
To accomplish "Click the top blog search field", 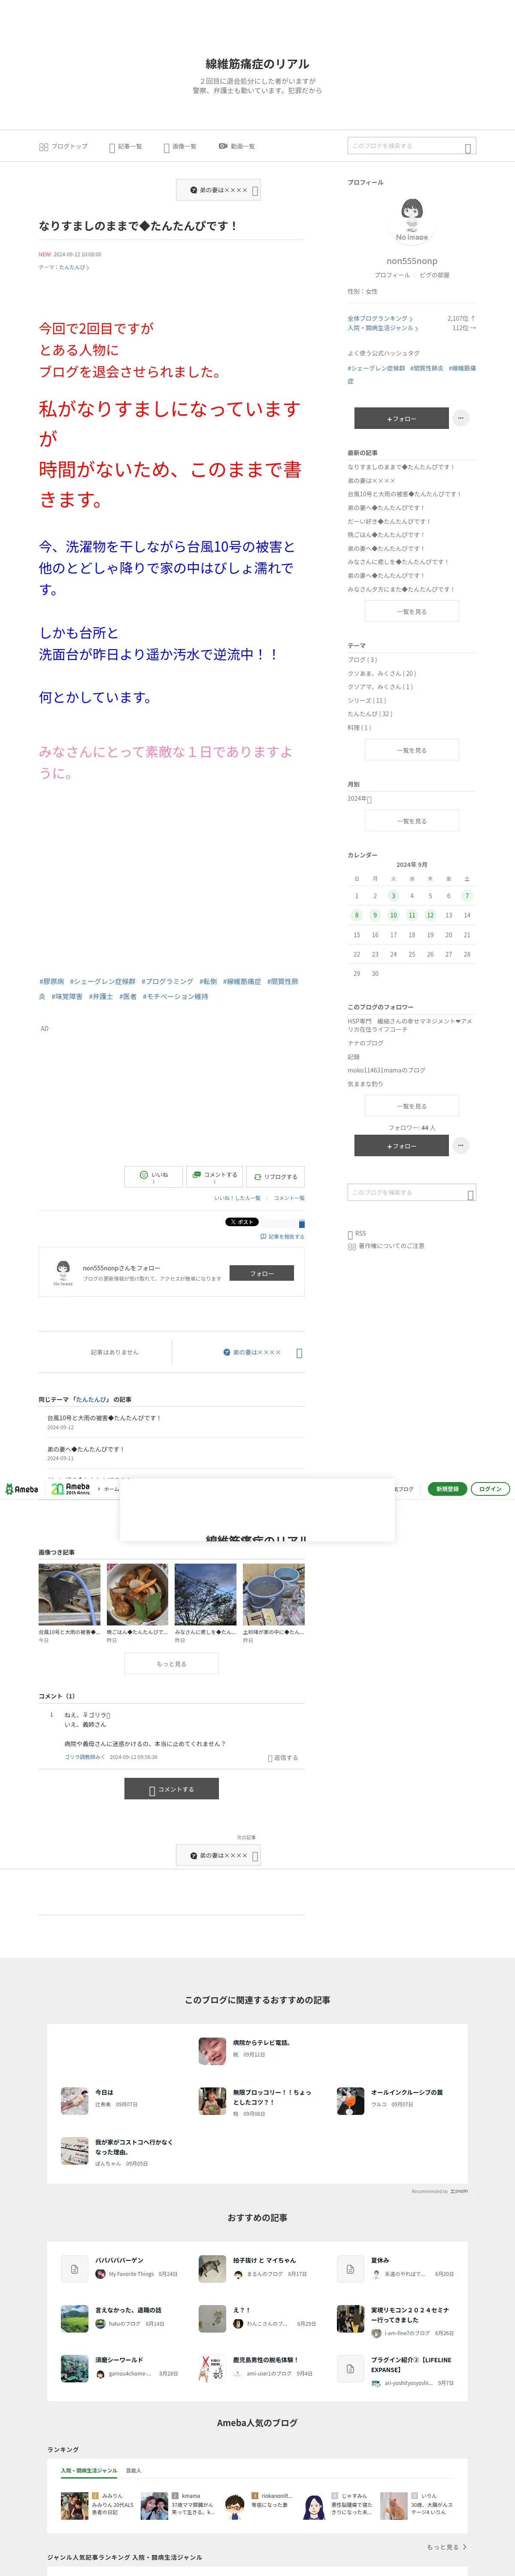I will 411,146.
